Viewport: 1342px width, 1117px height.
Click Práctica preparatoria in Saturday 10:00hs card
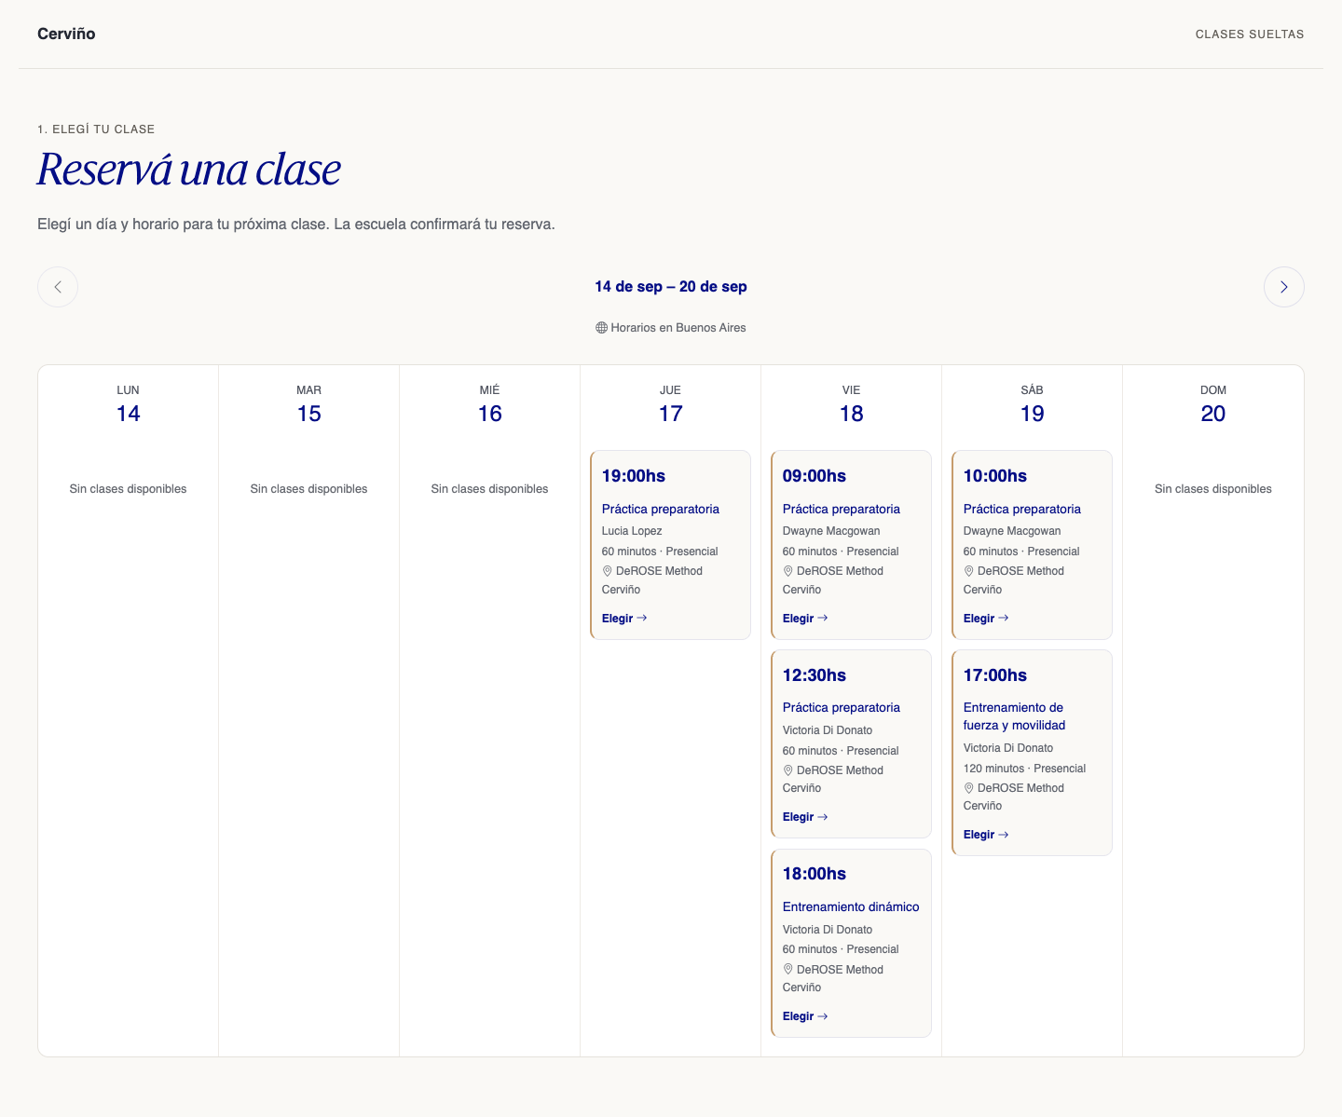click(1022, 510)
